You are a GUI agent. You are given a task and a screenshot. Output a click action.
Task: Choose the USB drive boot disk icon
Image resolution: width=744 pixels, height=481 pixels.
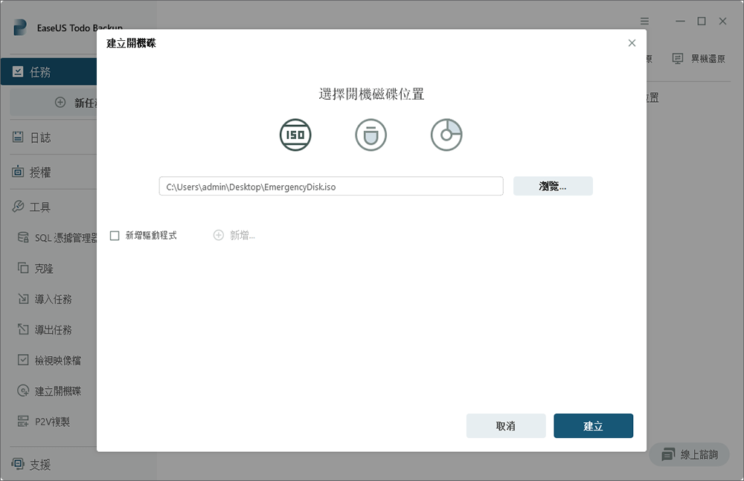pos(371,135)
